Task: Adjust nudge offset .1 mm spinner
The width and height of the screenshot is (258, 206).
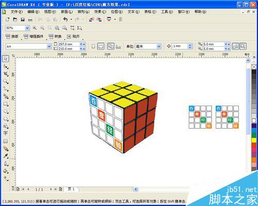Action: coord(190,46)
